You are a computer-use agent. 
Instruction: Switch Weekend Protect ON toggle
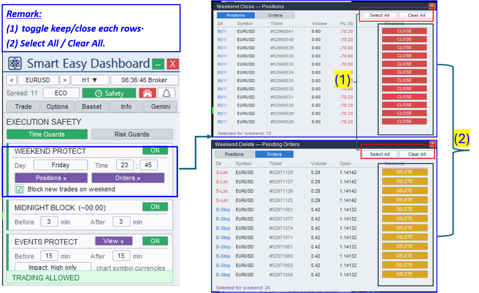click(x=155, y=150)
